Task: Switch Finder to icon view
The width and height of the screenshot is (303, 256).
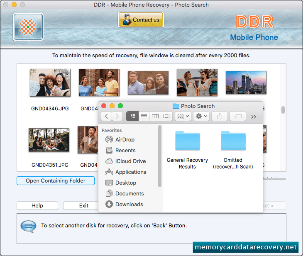Action: point(132,116)
